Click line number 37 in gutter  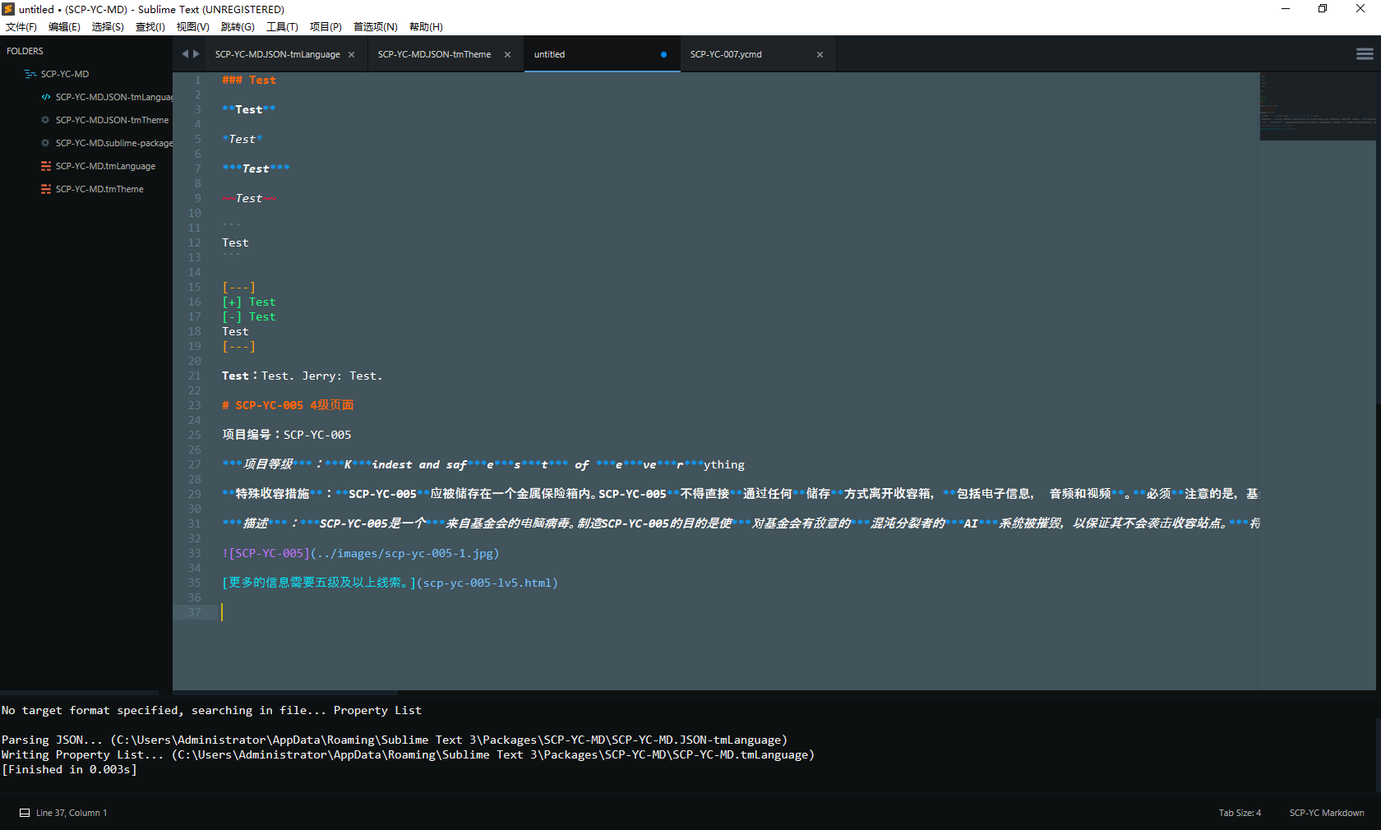coord(194,612)
